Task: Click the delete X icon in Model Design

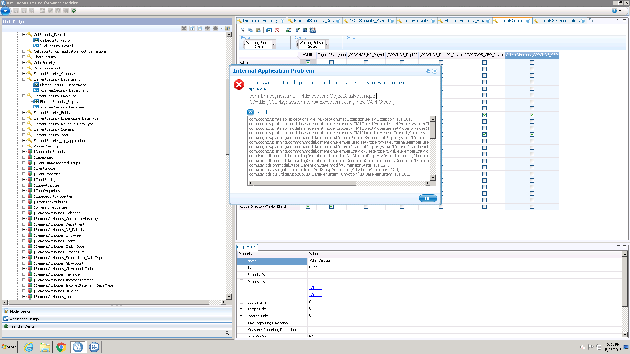Action: (x=184, y=29)
